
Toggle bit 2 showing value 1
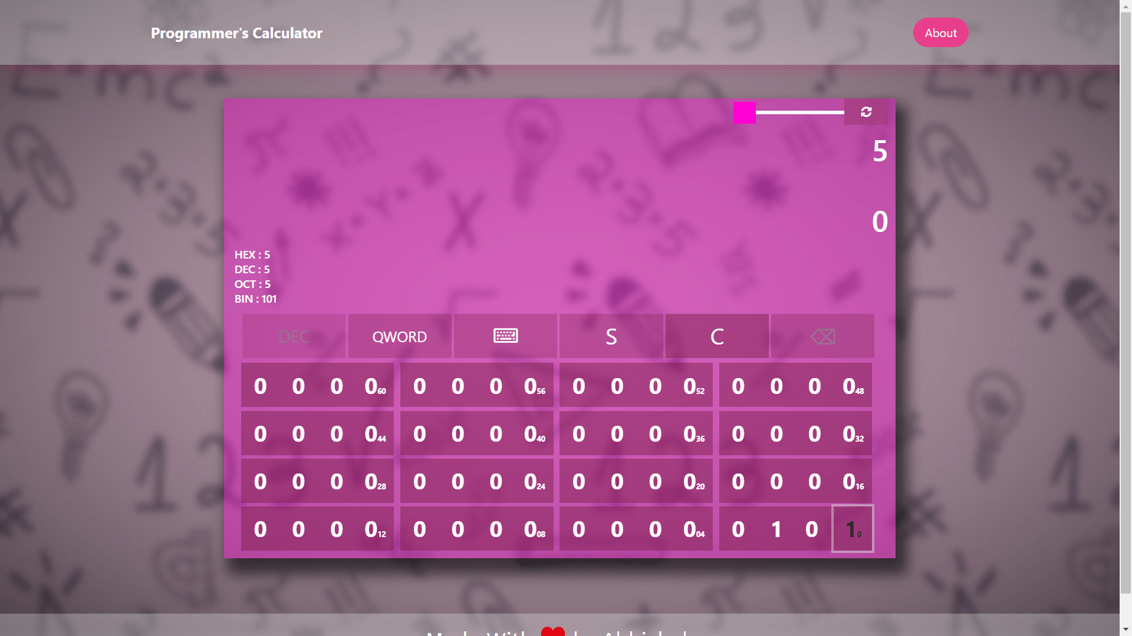coord(776,529)
